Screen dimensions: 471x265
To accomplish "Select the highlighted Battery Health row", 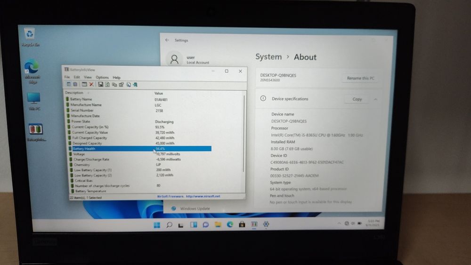I will [140, 149].
